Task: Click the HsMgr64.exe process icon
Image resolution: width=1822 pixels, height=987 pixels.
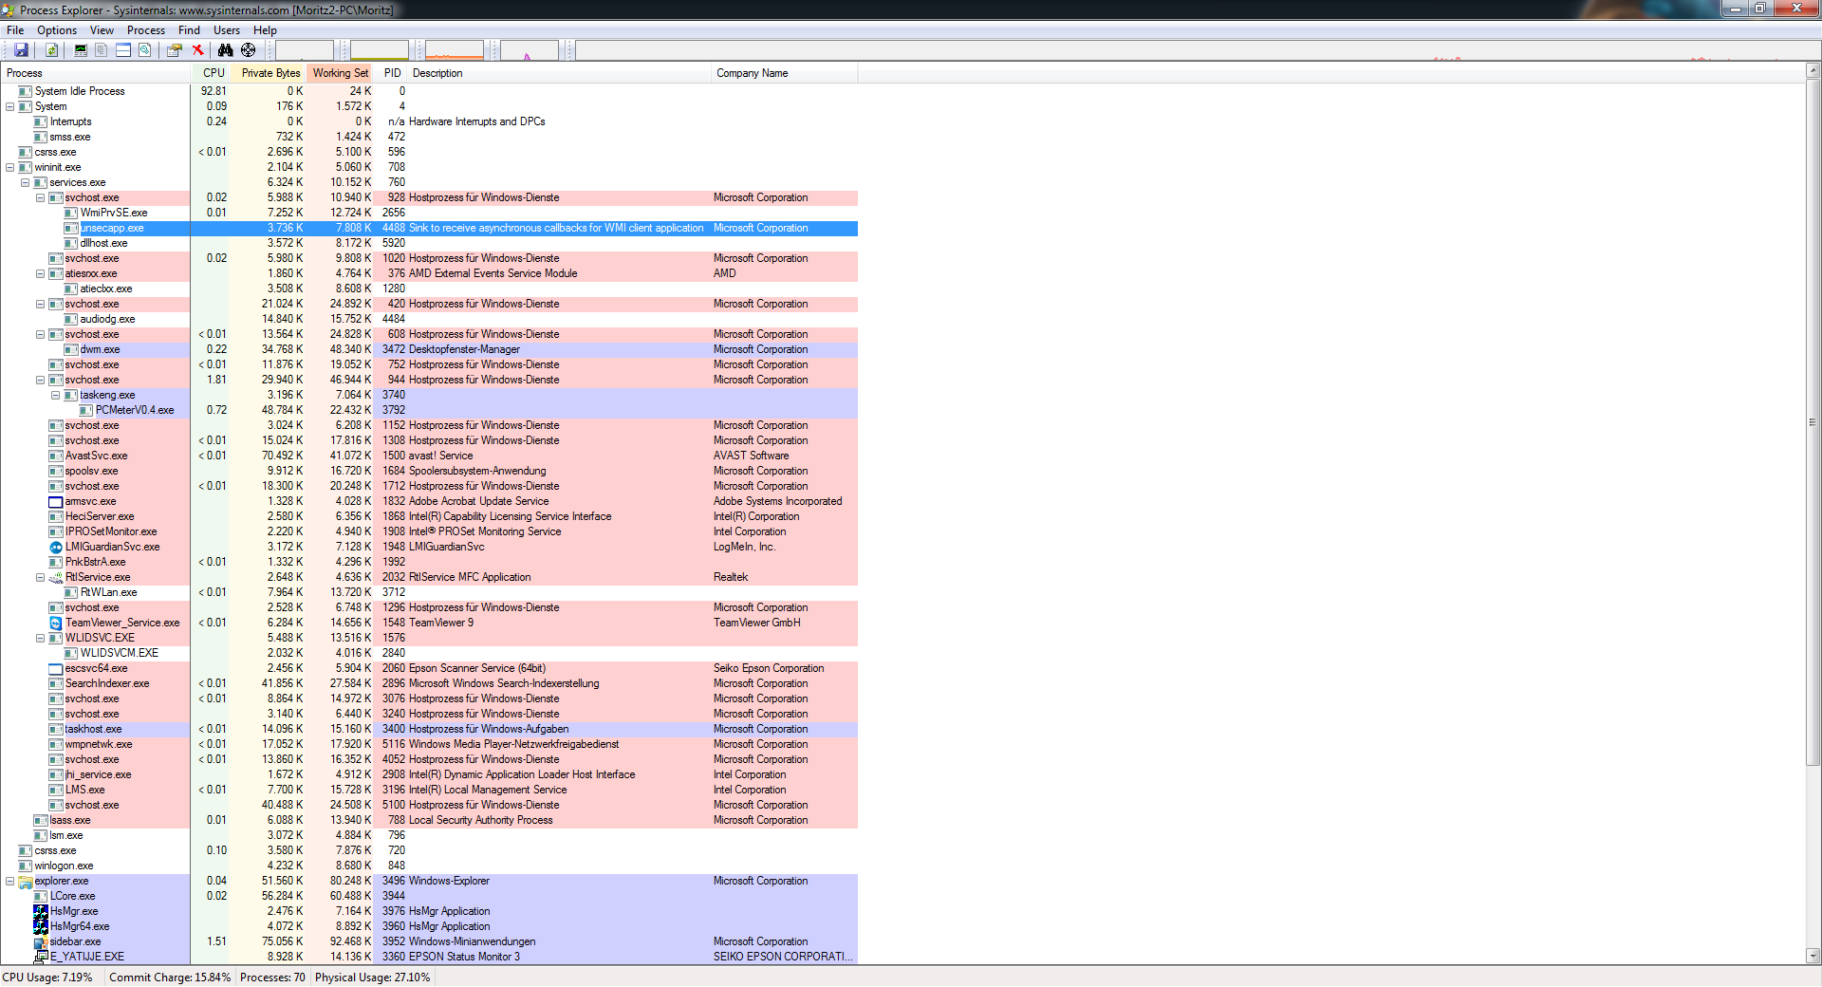Action: pos(41,926)
